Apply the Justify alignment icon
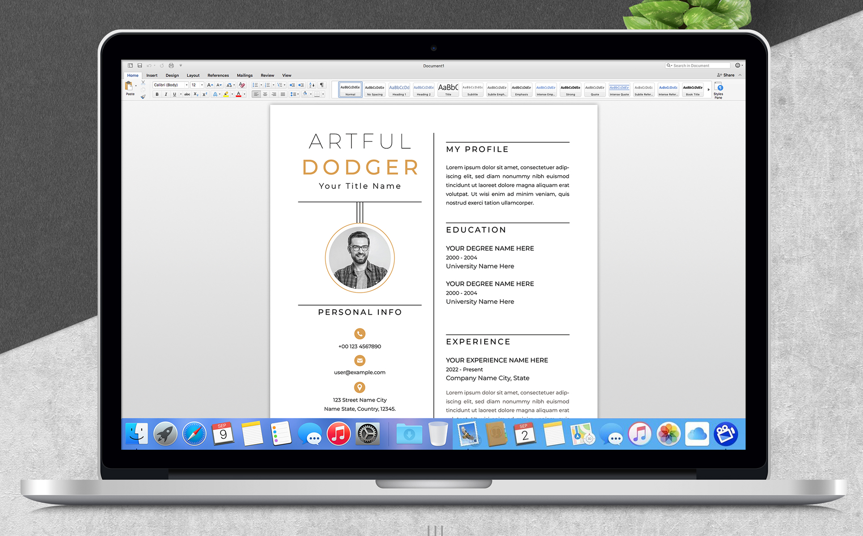Viewport: 863px width, 536px height. (x=283, y=94)
